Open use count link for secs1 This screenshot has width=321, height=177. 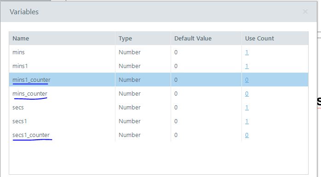point(247,121)
